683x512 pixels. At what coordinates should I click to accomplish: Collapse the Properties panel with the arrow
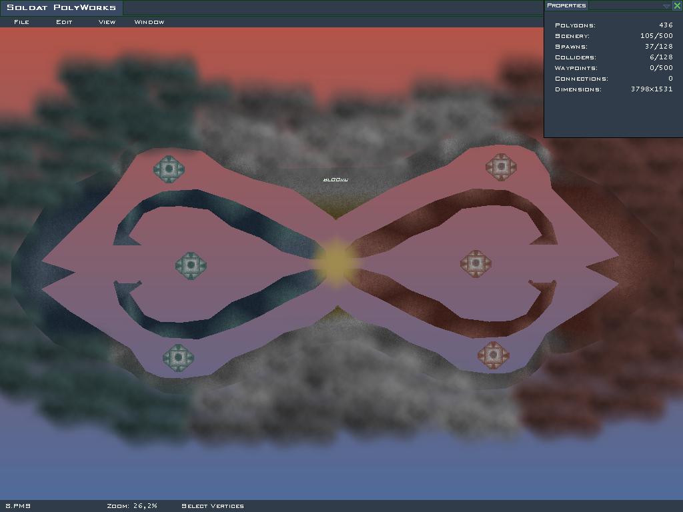(666, 6)
